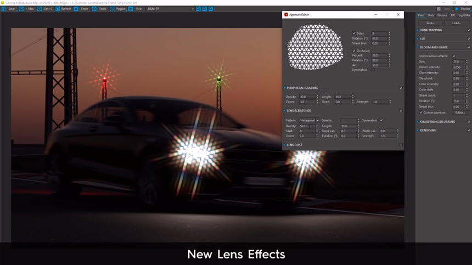Image resolution: width=472 pixels, height=265 pixels.
Task: Click the Ctrl+C copy icon
Action: [40, 9]
